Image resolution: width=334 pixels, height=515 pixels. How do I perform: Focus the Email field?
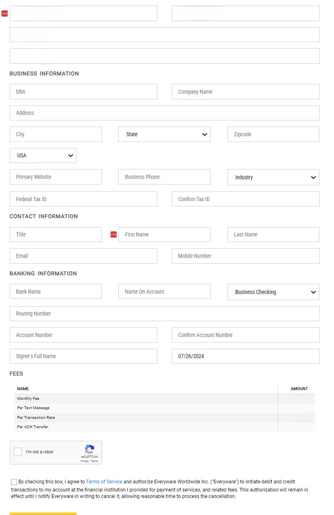point(83,256)
